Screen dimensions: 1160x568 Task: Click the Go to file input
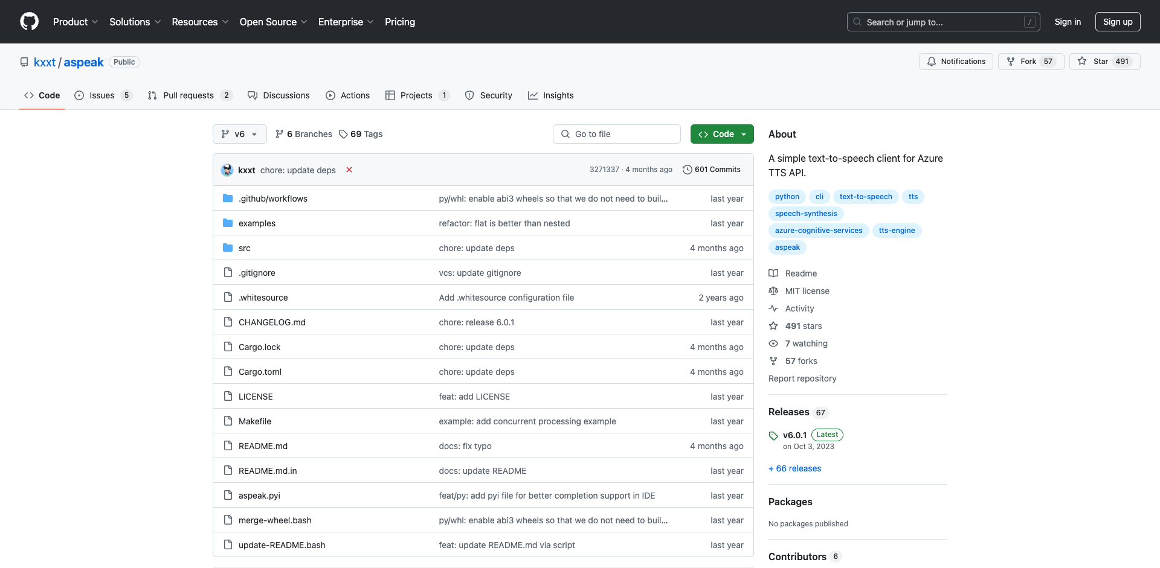(x=617, y=134)
